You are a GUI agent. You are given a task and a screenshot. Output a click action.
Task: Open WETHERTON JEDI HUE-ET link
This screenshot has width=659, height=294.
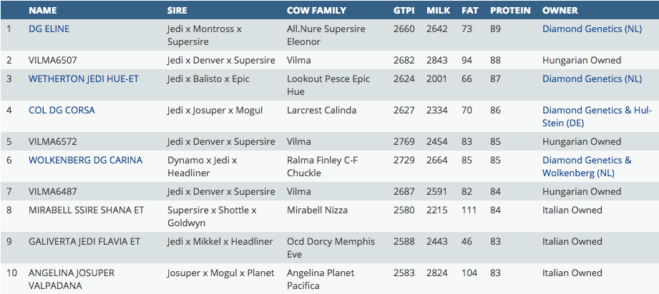click(84, 79)
